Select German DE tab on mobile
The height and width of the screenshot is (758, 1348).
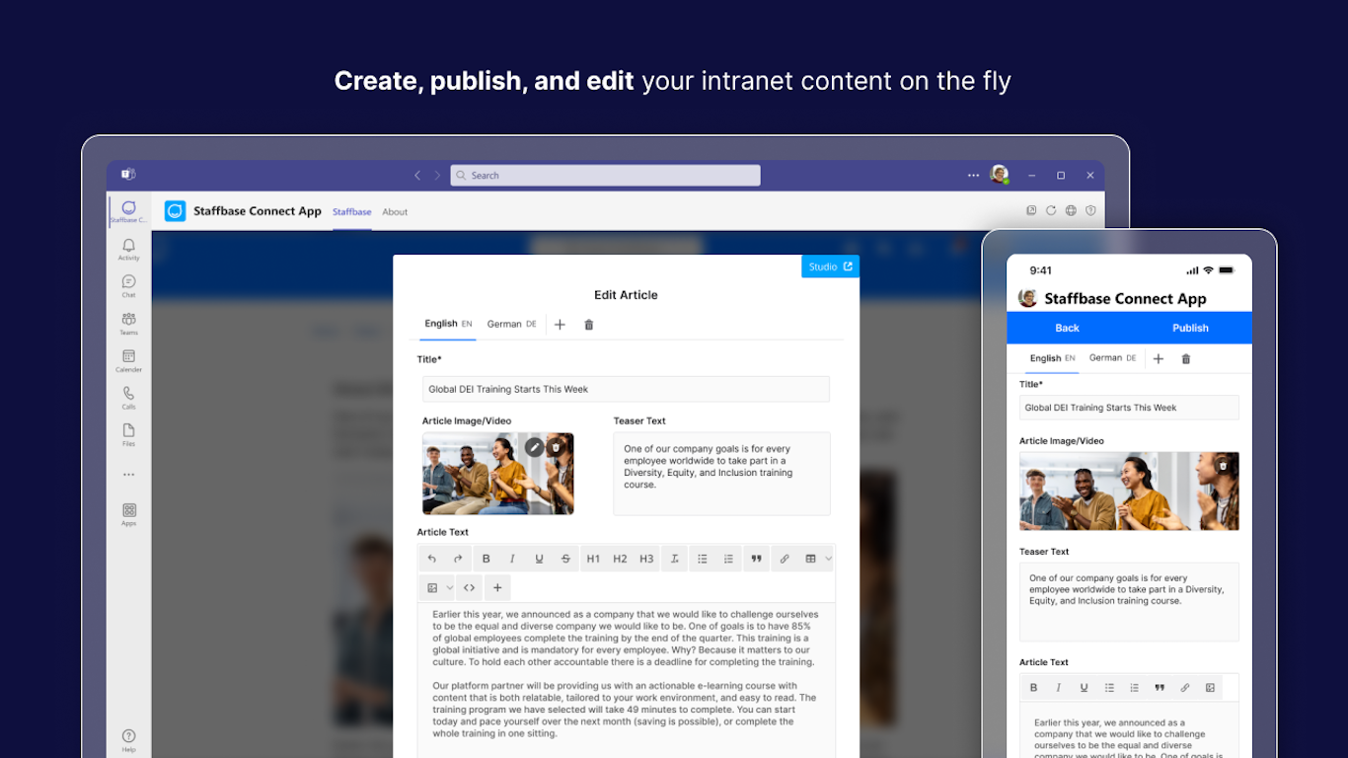(x=1112, y=358)
